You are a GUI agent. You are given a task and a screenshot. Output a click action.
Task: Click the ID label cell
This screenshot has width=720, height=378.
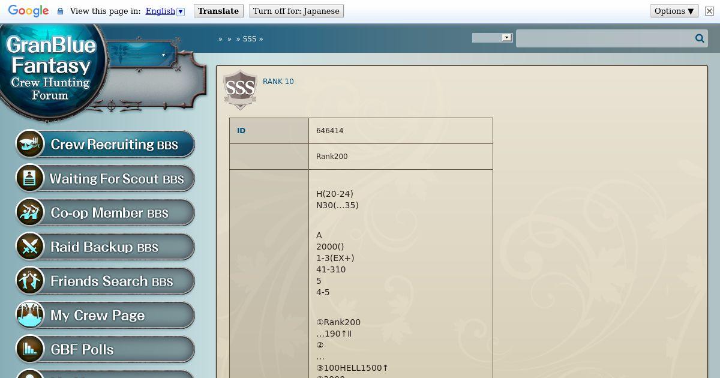click(269, 131)
